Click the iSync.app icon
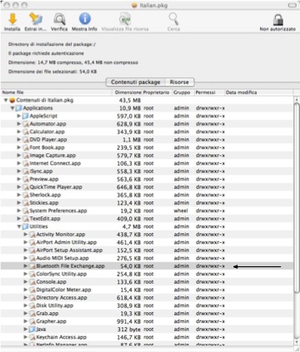Viewport: 300px width, 352px height. click(x=26, y=171)
